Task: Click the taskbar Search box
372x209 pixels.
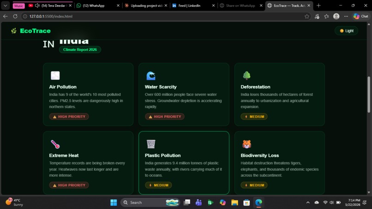Action: point(150,203)
